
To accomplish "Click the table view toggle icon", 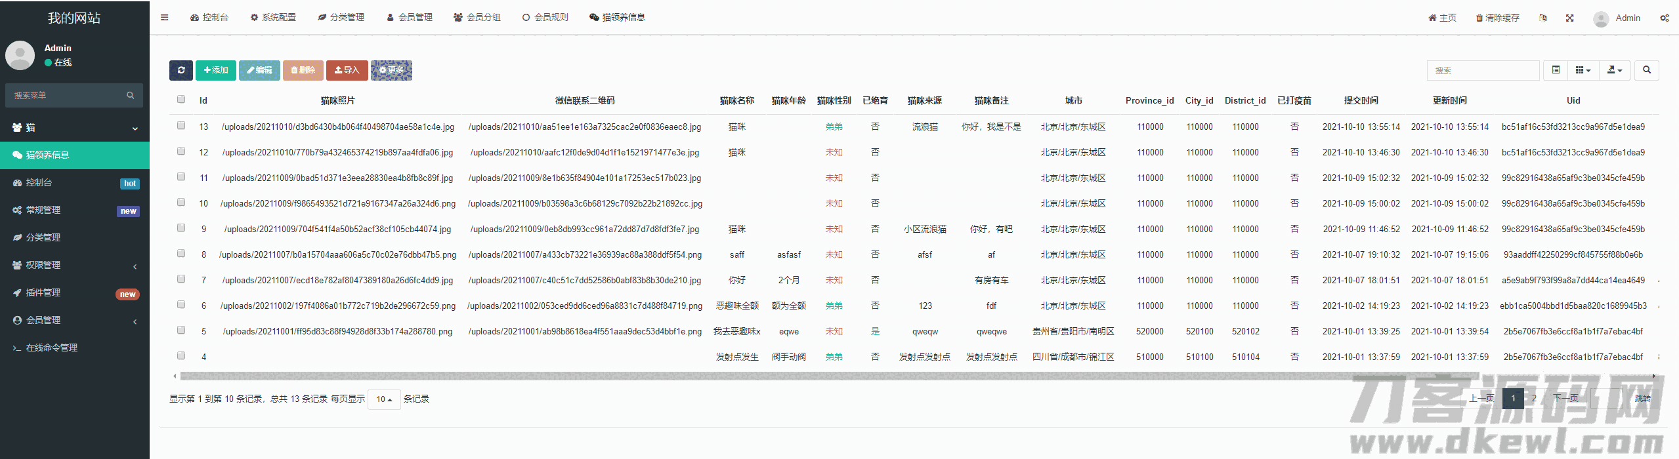I will point(1555,70).
